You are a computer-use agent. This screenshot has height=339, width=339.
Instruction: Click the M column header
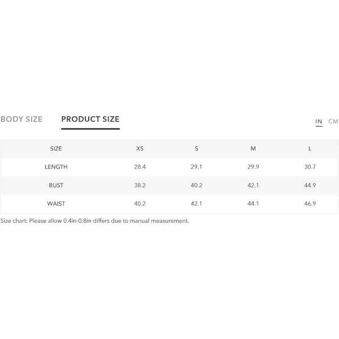pos(253,149)
